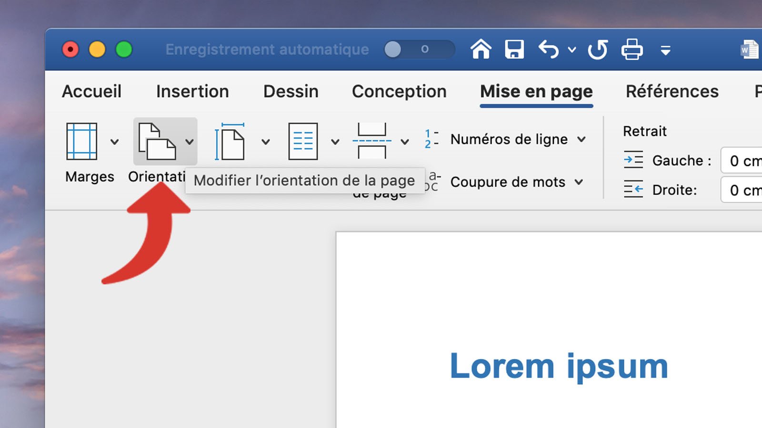Maximize the window with green button
The width and height of the screenshot is (762, 428).
[124, 49]
